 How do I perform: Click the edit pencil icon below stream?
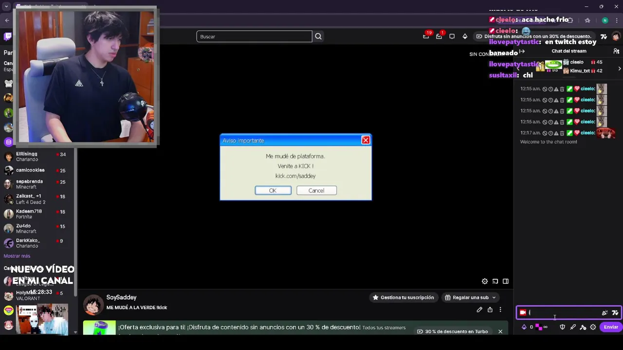479,310
